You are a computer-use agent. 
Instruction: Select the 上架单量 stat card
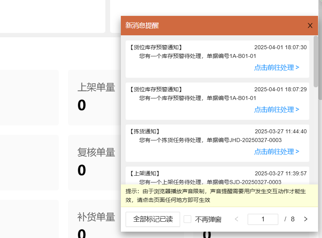(x=94, y=97)
